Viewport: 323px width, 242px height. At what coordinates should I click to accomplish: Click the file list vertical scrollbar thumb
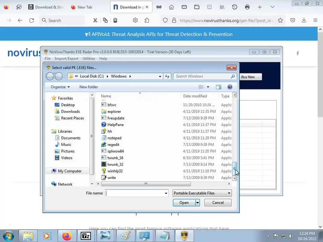tap(234, 169)
